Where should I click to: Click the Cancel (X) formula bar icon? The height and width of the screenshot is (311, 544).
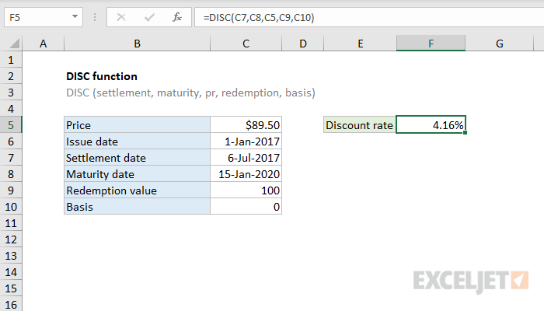click(121, 17)
